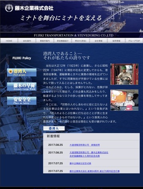Go to グループTOP in the navigation bar
Viewport: 143px width, 189px height.
click(134, 41)
